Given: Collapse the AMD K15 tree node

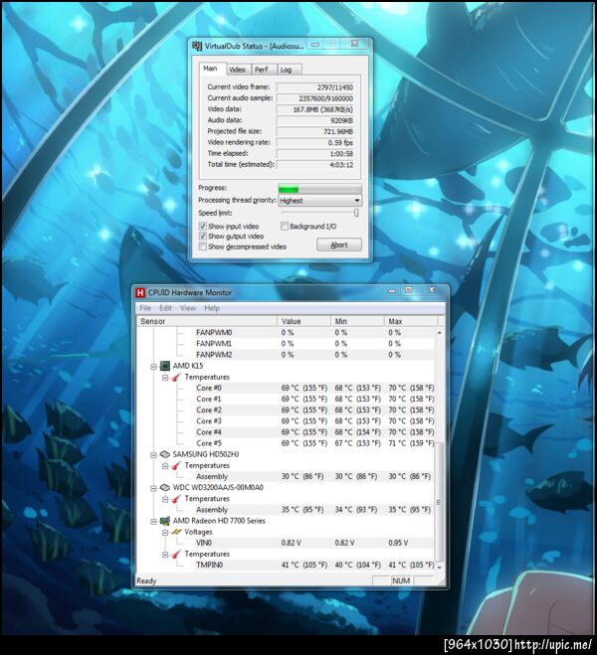Looking at the screenshot, I should pos(153,367).
